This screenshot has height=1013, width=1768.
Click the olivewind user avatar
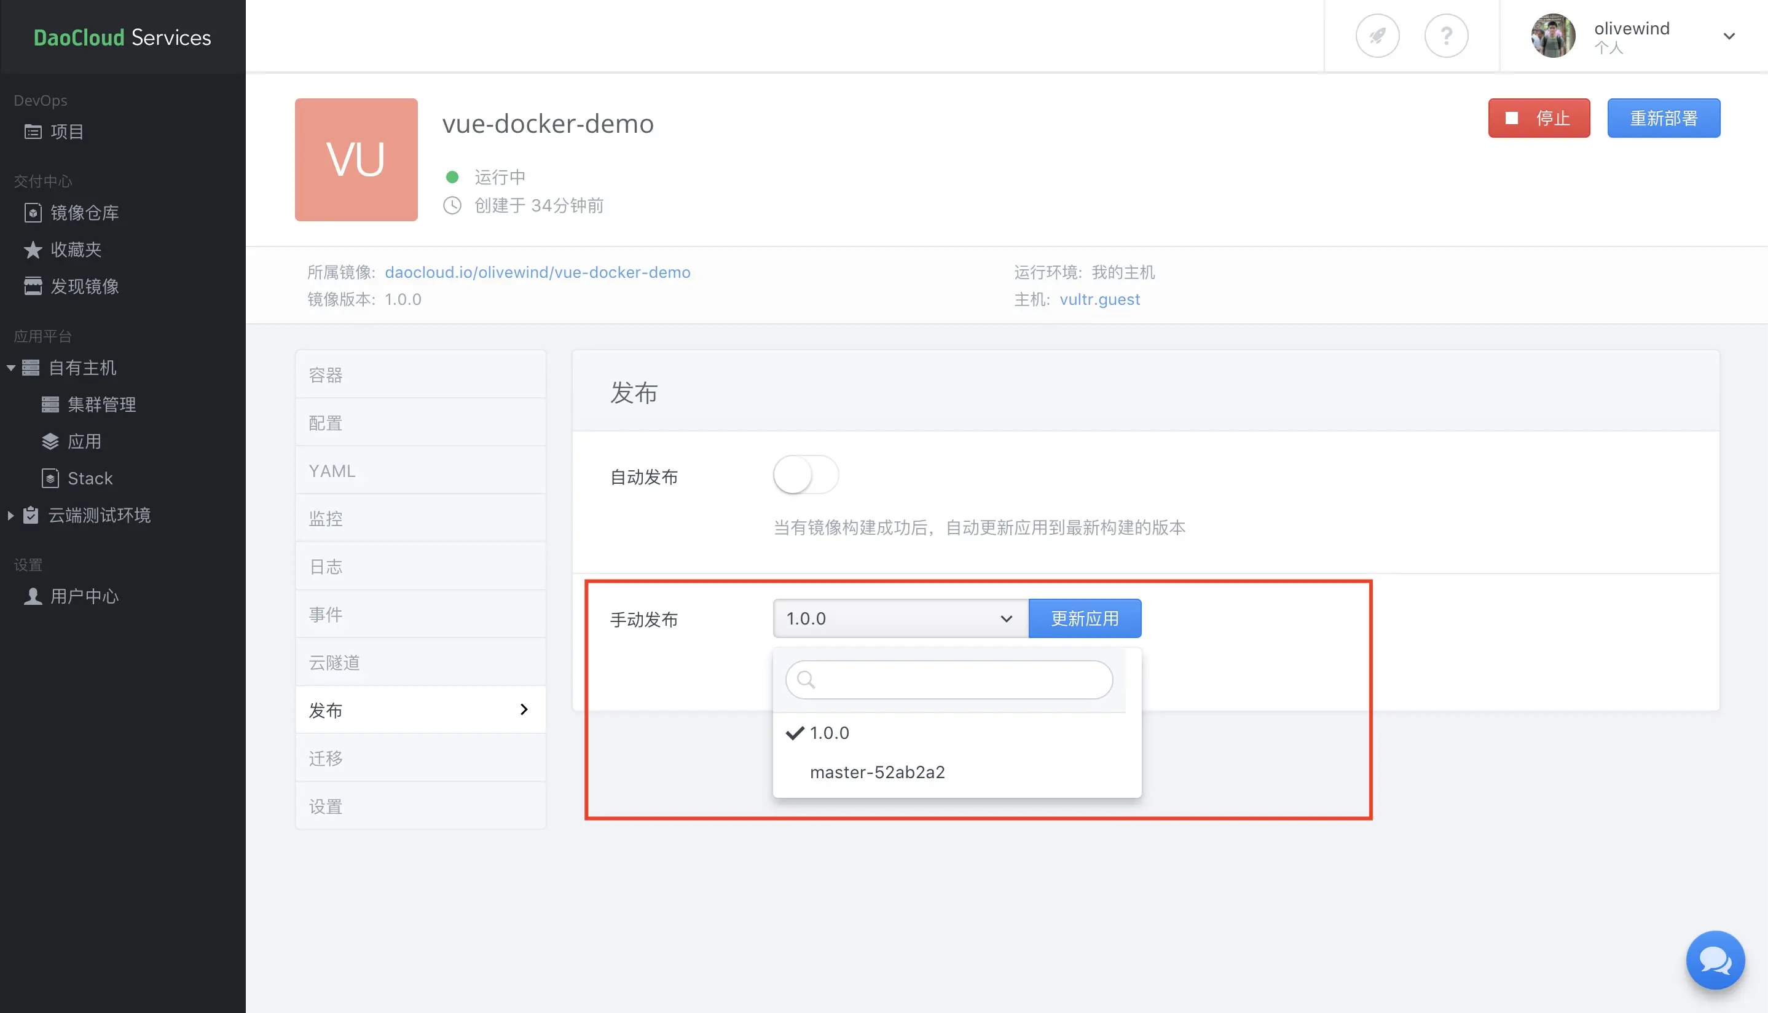tap(1553, 36)
